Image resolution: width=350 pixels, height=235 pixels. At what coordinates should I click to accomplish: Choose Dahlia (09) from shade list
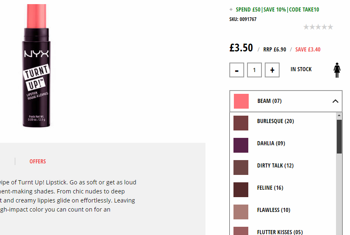(283, 145)
